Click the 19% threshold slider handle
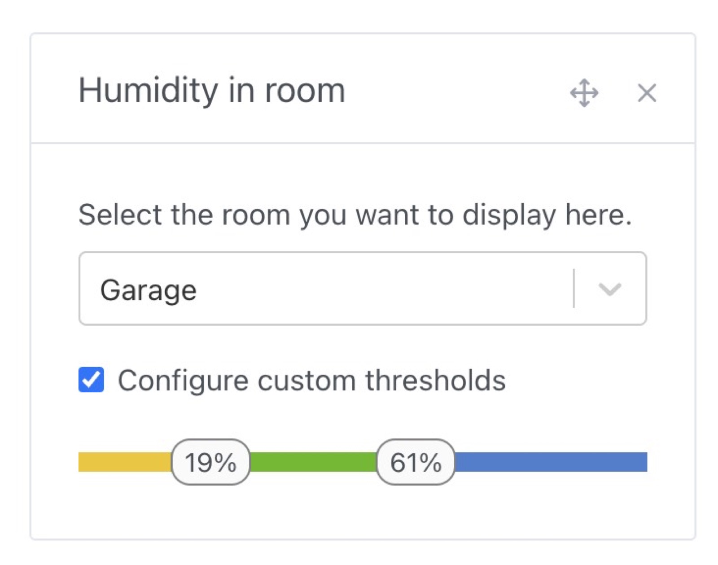 (211, 462)
